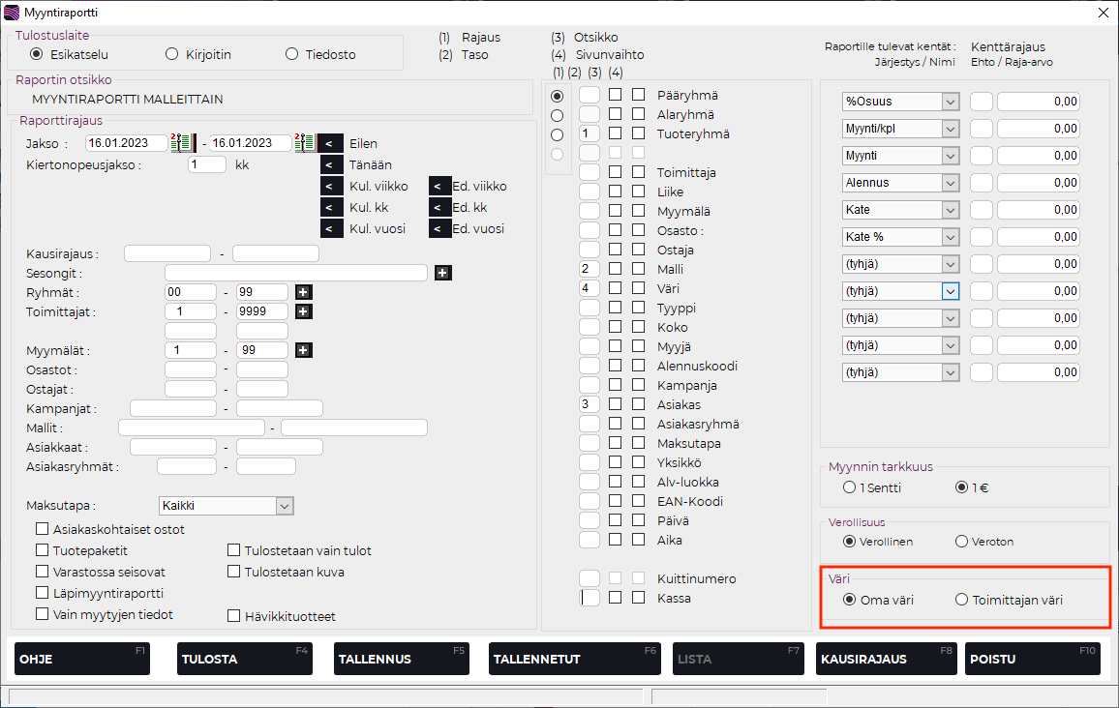Click the plus icon next to Sesongit

(x=442, y=273)
